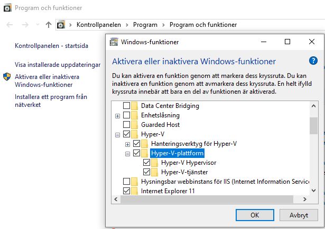Click the horizontal scroll left arrow
Screen dimensions: 325x229
(x=116, y=200)
